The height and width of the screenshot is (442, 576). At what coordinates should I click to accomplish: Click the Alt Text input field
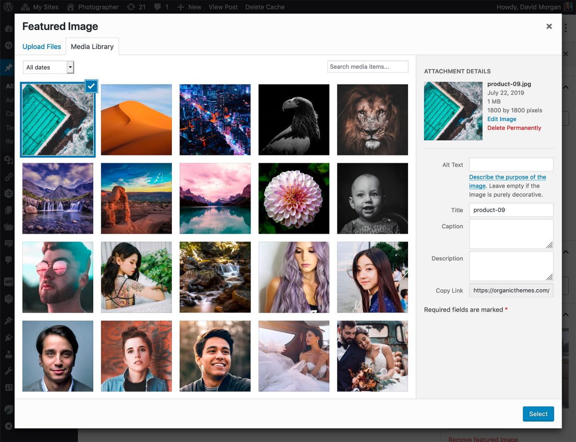pyautogui.click(x=511, y=164)
